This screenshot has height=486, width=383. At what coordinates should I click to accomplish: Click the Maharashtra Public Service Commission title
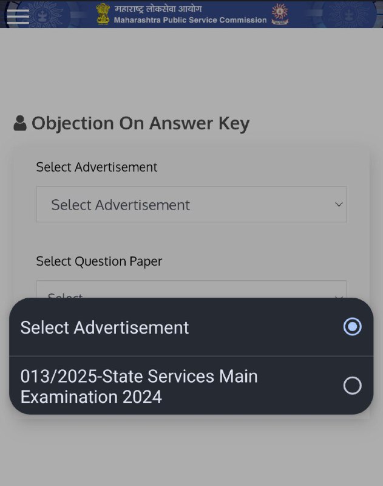(x=190, y=20)
